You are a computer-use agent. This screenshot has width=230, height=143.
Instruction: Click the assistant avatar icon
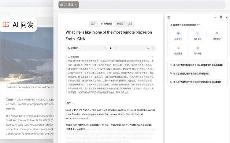point(168,17)
